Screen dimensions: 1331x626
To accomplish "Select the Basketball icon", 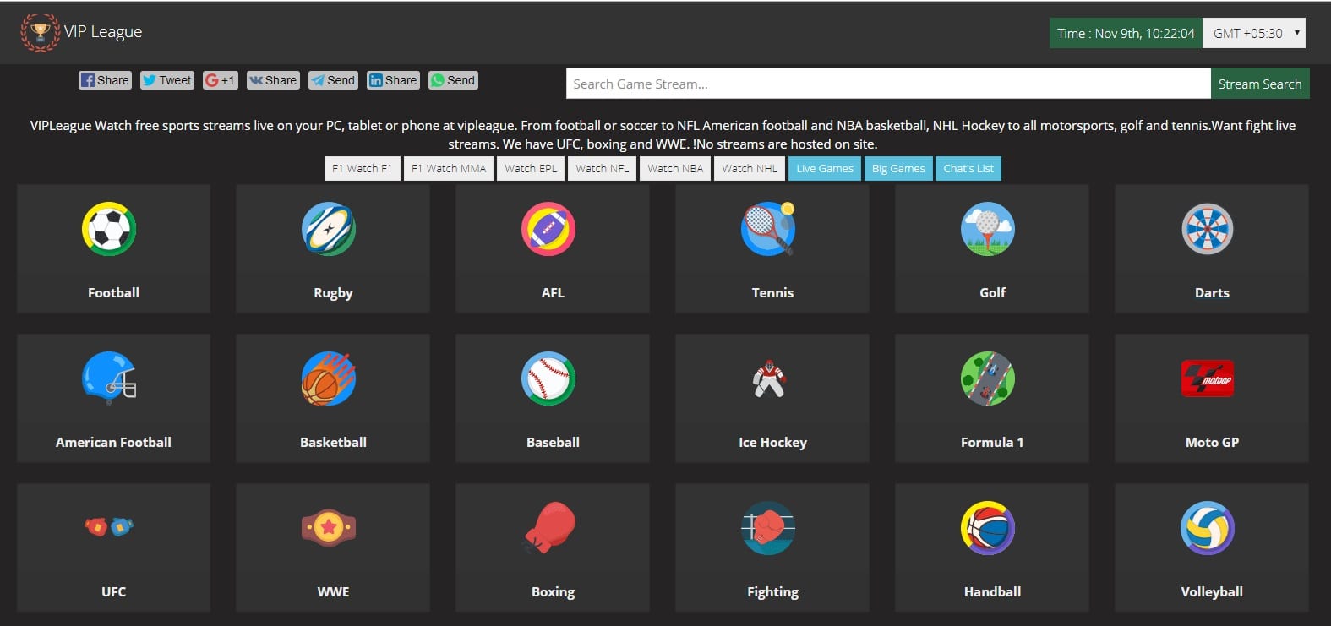I will click(x=329, y=378).
